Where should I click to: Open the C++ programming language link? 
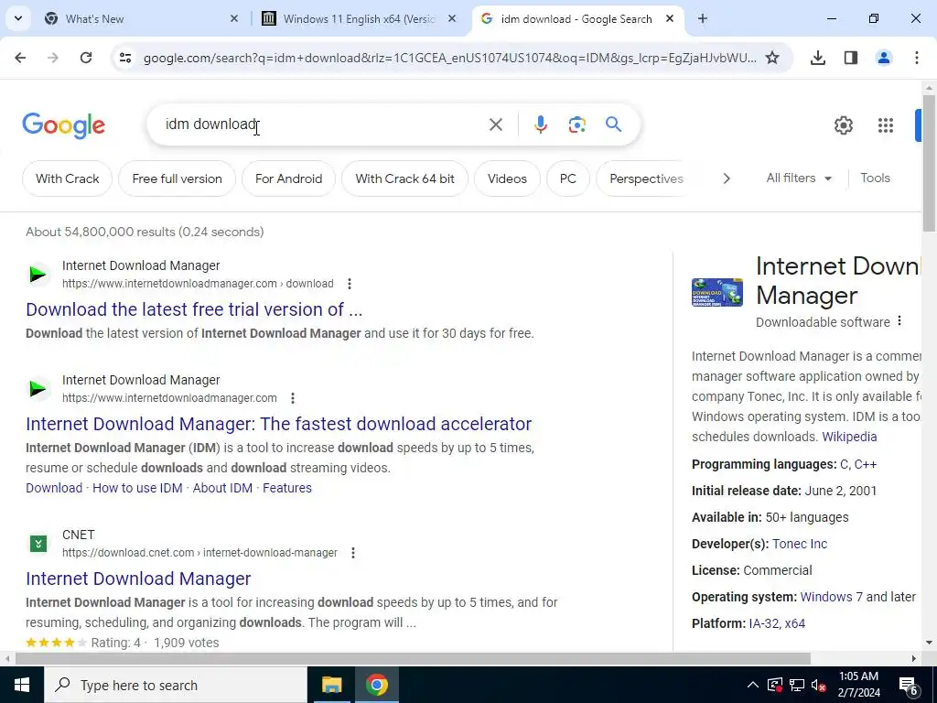[x=866, y=464]
